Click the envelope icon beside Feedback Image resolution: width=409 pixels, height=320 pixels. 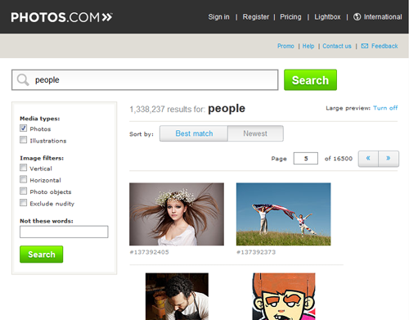[x=365, y=46]
